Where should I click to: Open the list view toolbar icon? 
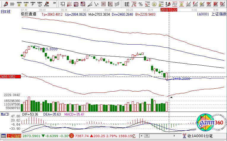click(127, 4)
